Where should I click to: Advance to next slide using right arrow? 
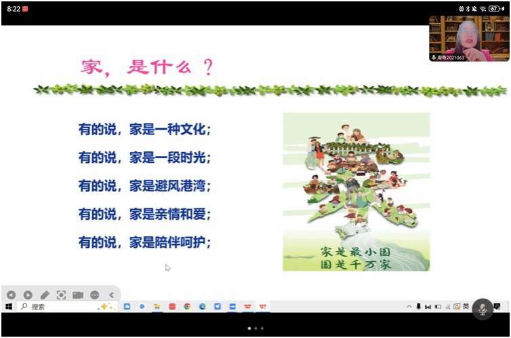[28, 295]
